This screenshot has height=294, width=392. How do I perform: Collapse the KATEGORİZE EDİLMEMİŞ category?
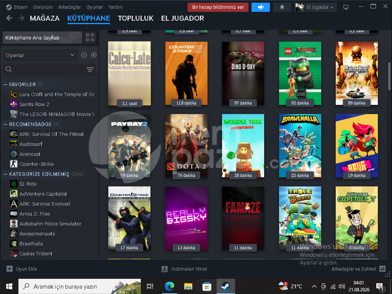(5, 174)
